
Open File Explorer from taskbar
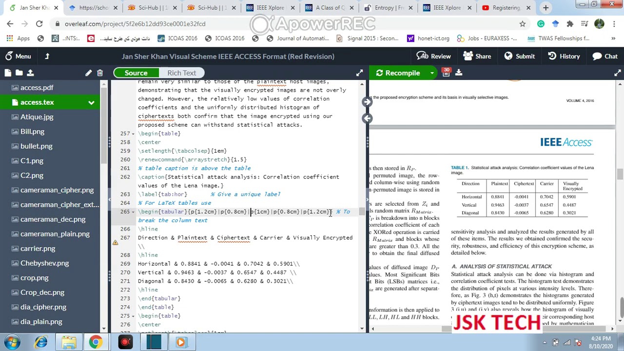point(69,342)
